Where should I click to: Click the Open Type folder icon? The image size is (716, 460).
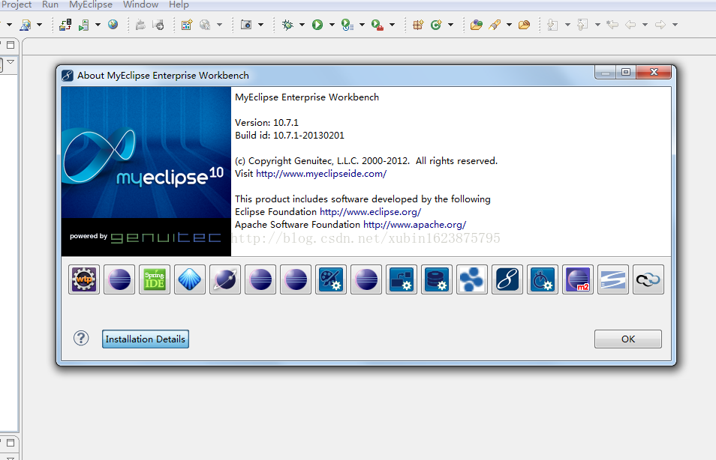(477, 25)
